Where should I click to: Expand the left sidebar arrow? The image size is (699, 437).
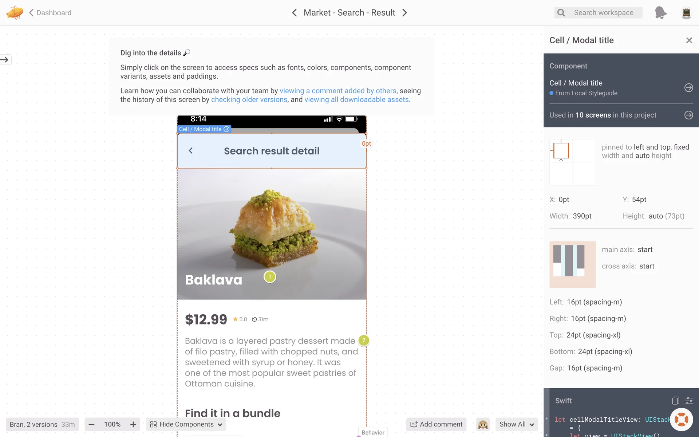click(5, 60)
